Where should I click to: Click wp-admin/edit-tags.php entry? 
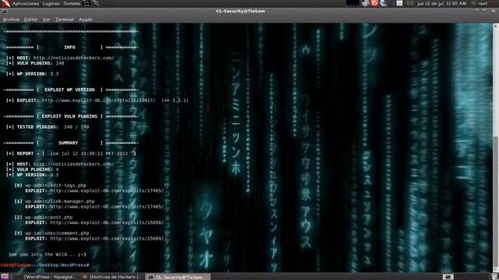point(55,185)
